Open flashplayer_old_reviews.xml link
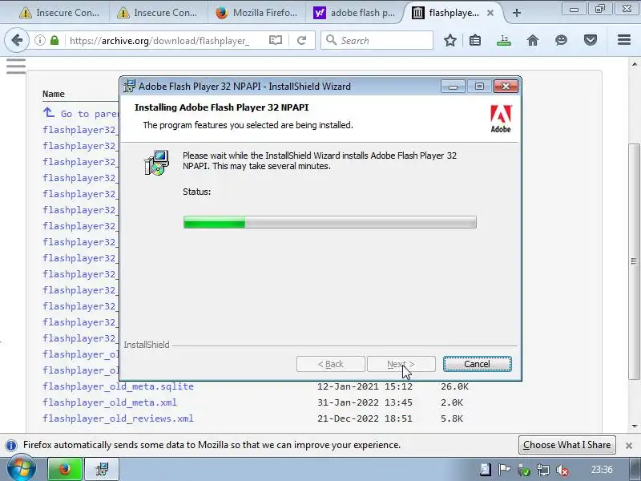 [x=118, y=418]
